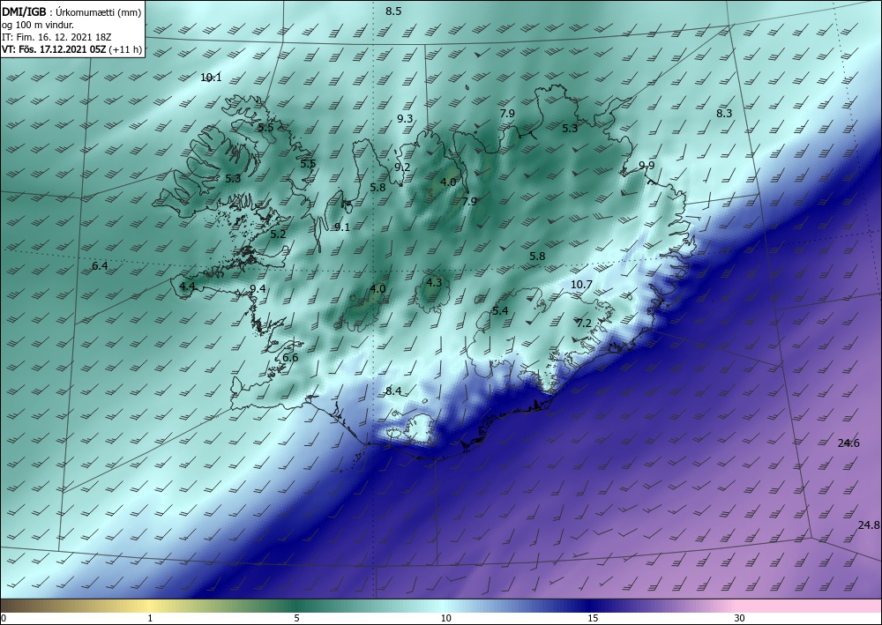
Task: Click the '1' tick label on color scale
Action: [150, 619]
